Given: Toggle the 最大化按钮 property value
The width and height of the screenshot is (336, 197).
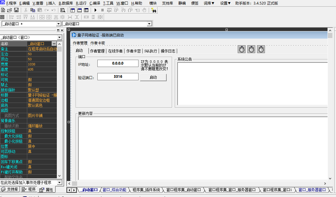Looking at the screenshot, I should (42, 136).
